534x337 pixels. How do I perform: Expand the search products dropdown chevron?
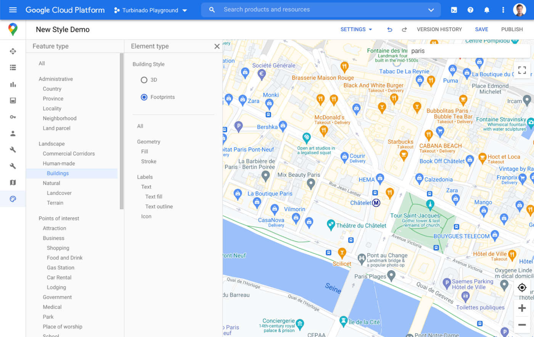[x=431, y=10]
